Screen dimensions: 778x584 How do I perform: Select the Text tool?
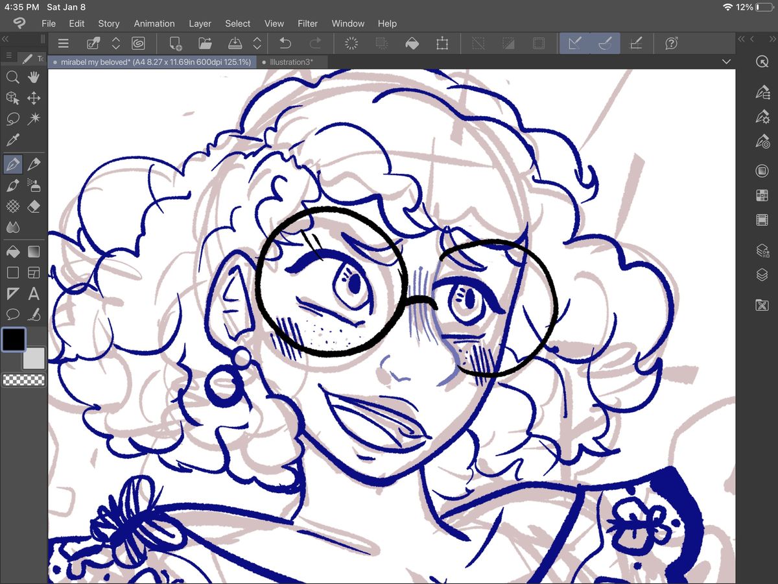point(34,294)
